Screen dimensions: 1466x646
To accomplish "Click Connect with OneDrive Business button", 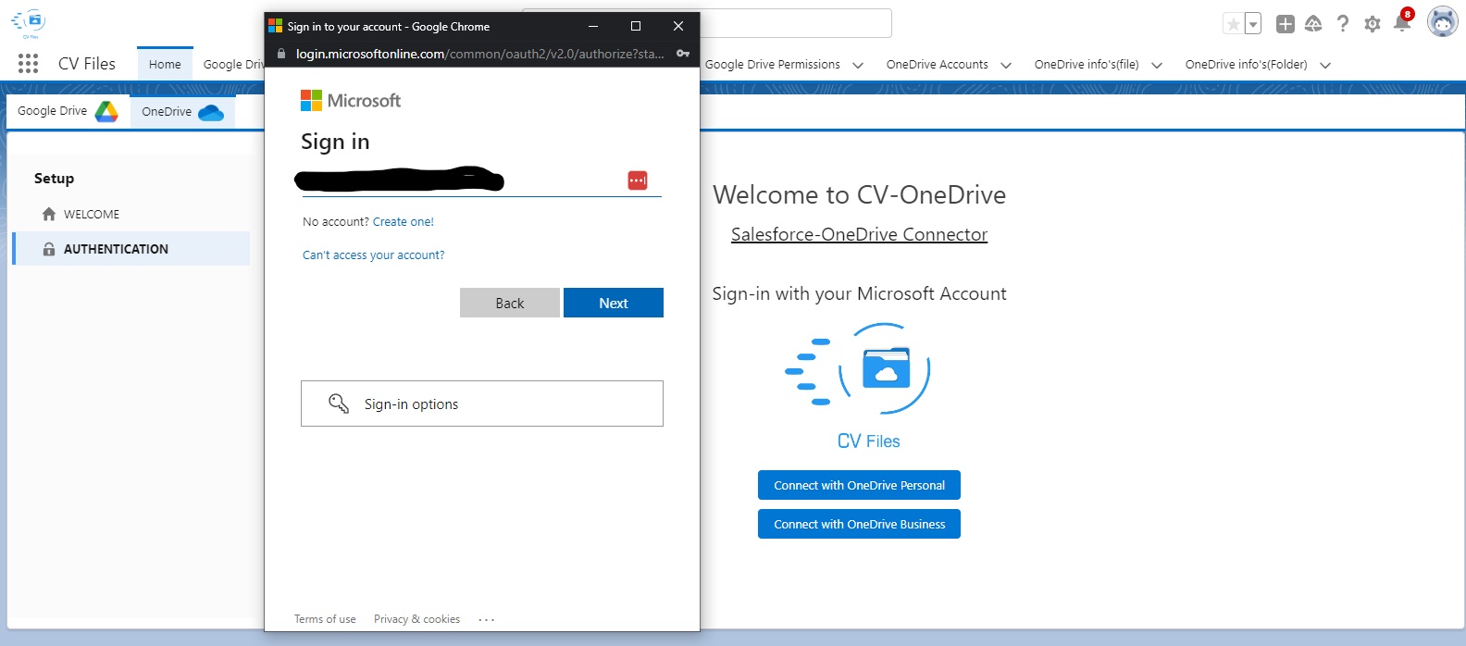I will [x=859, y=524].
